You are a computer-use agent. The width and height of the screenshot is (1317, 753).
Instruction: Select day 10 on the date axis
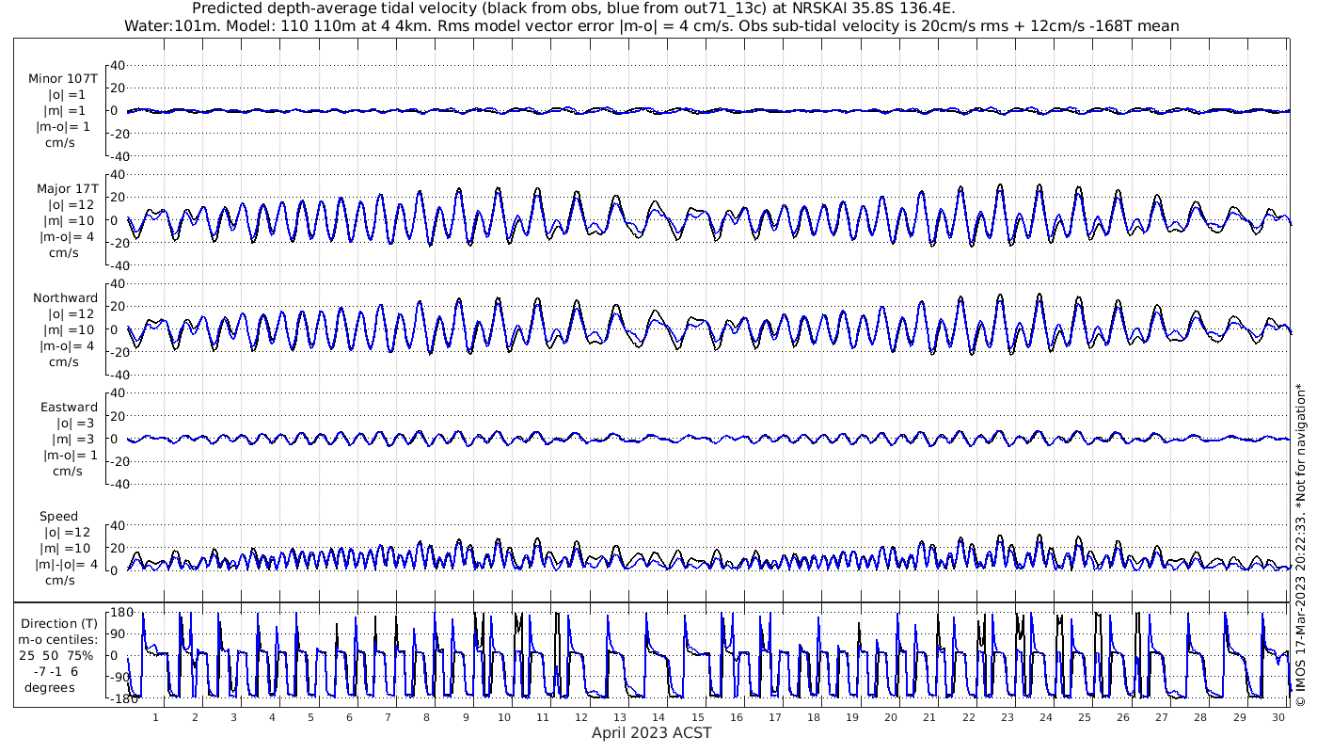tap(504, 717)
